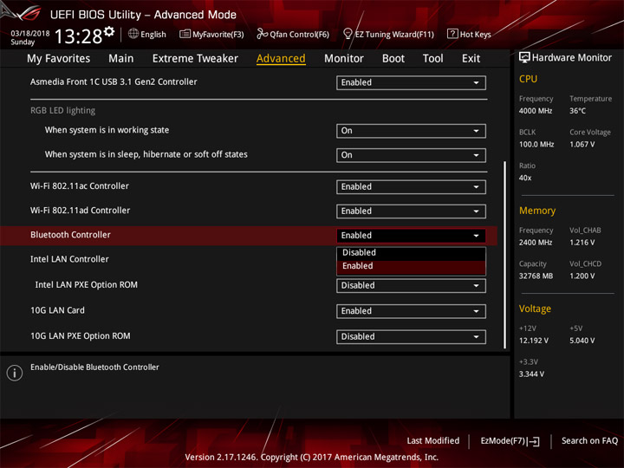Click the Hardware Monitor screen icon
The height and width of the screenshot is (468, 624).
click(524, 58)
